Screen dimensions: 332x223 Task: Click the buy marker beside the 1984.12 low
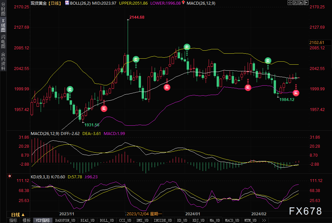(296, 93)
